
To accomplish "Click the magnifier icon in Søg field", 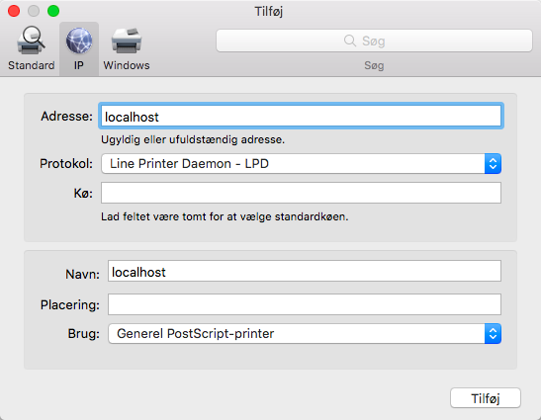I will [349, 41].
